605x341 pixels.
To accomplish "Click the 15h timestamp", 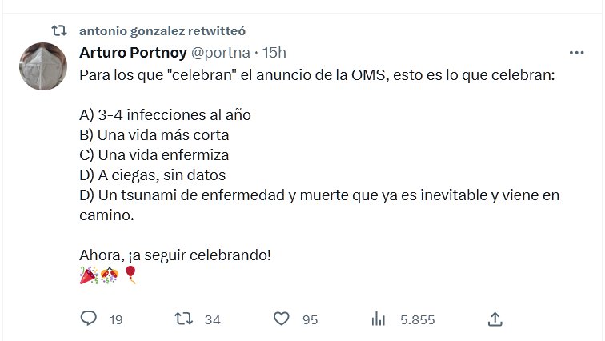I will [x=274, y=53].
